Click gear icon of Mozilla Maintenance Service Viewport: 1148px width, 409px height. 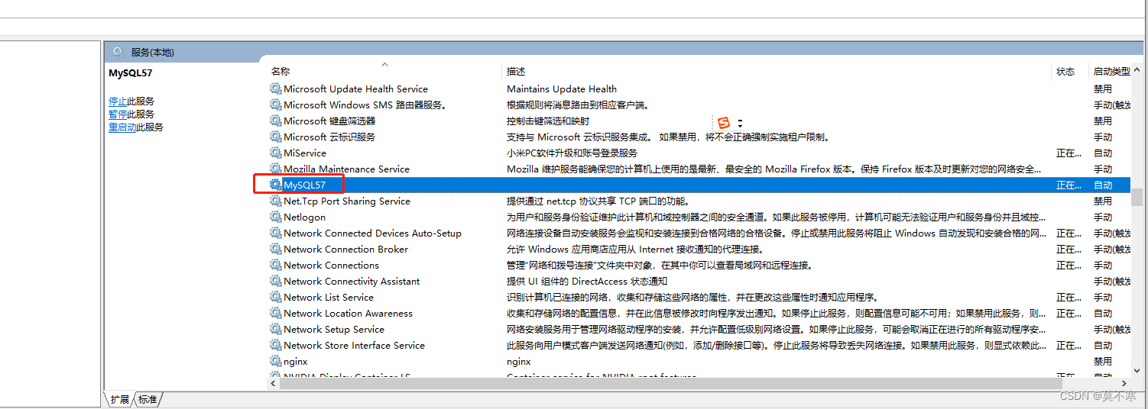click(x=276, y=169)
